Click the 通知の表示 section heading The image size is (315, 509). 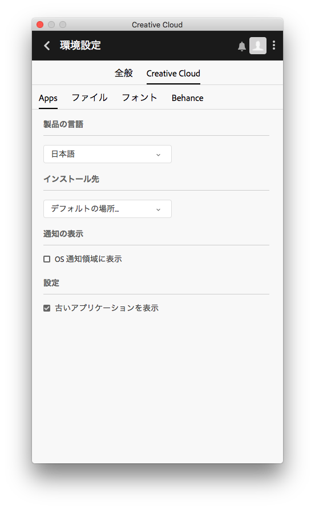pos(63,234)
